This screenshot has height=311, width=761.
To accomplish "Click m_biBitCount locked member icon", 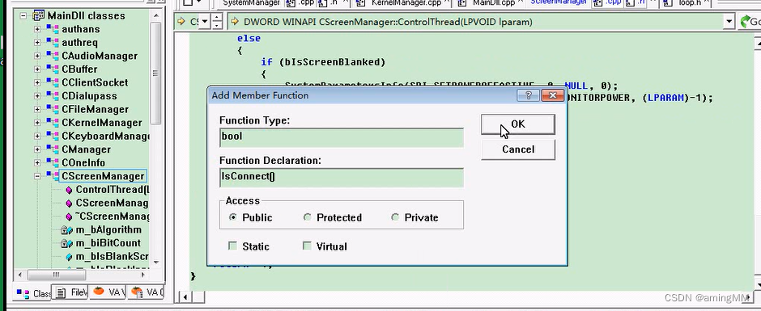I will click(x=66, y=243).
